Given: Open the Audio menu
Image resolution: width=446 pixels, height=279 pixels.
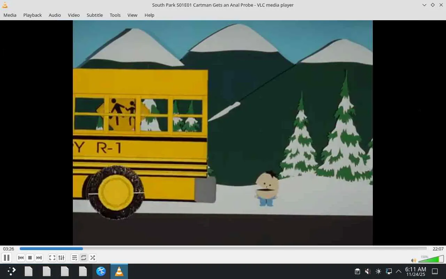Looking at the screenshot, I should [55, 15].
